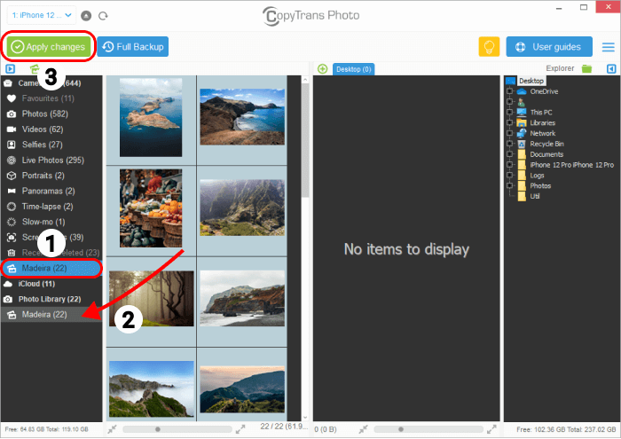Collapse the Explorer panel with arrow icon
Viewport: 621px width, 439px height.
pos(610,69)
